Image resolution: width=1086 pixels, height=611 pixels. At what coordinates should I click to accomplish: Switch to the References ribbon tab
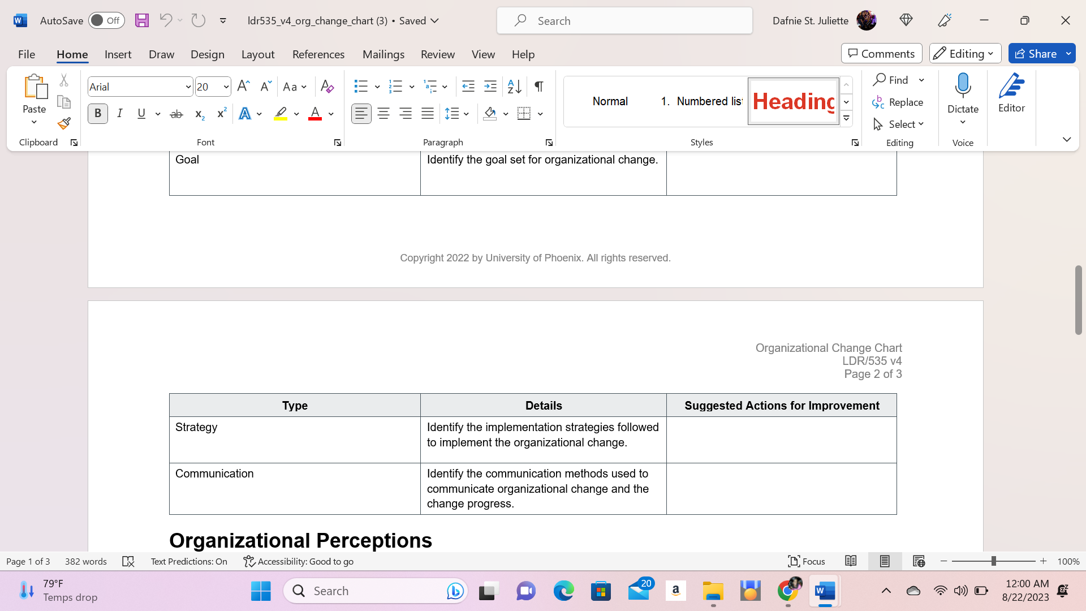(x=318, y=54)
